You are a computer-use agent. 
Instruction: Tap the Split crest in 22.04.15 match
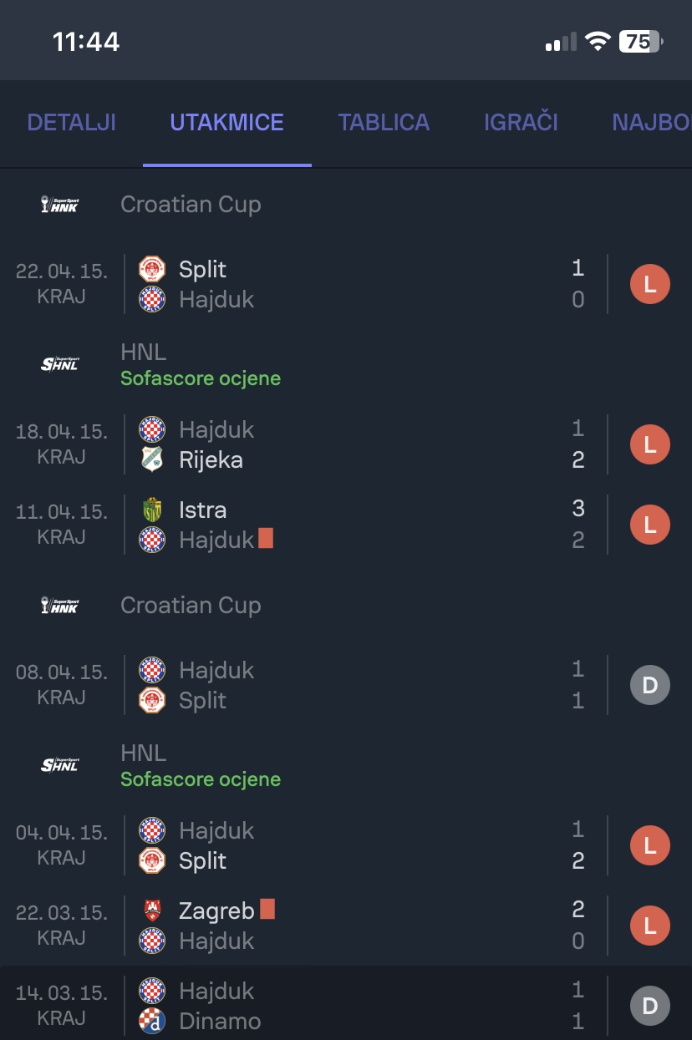tap(152, 269)
